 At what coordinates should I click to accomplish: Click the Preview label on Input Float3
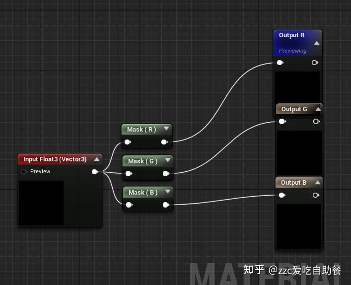[x=40, y=171]
